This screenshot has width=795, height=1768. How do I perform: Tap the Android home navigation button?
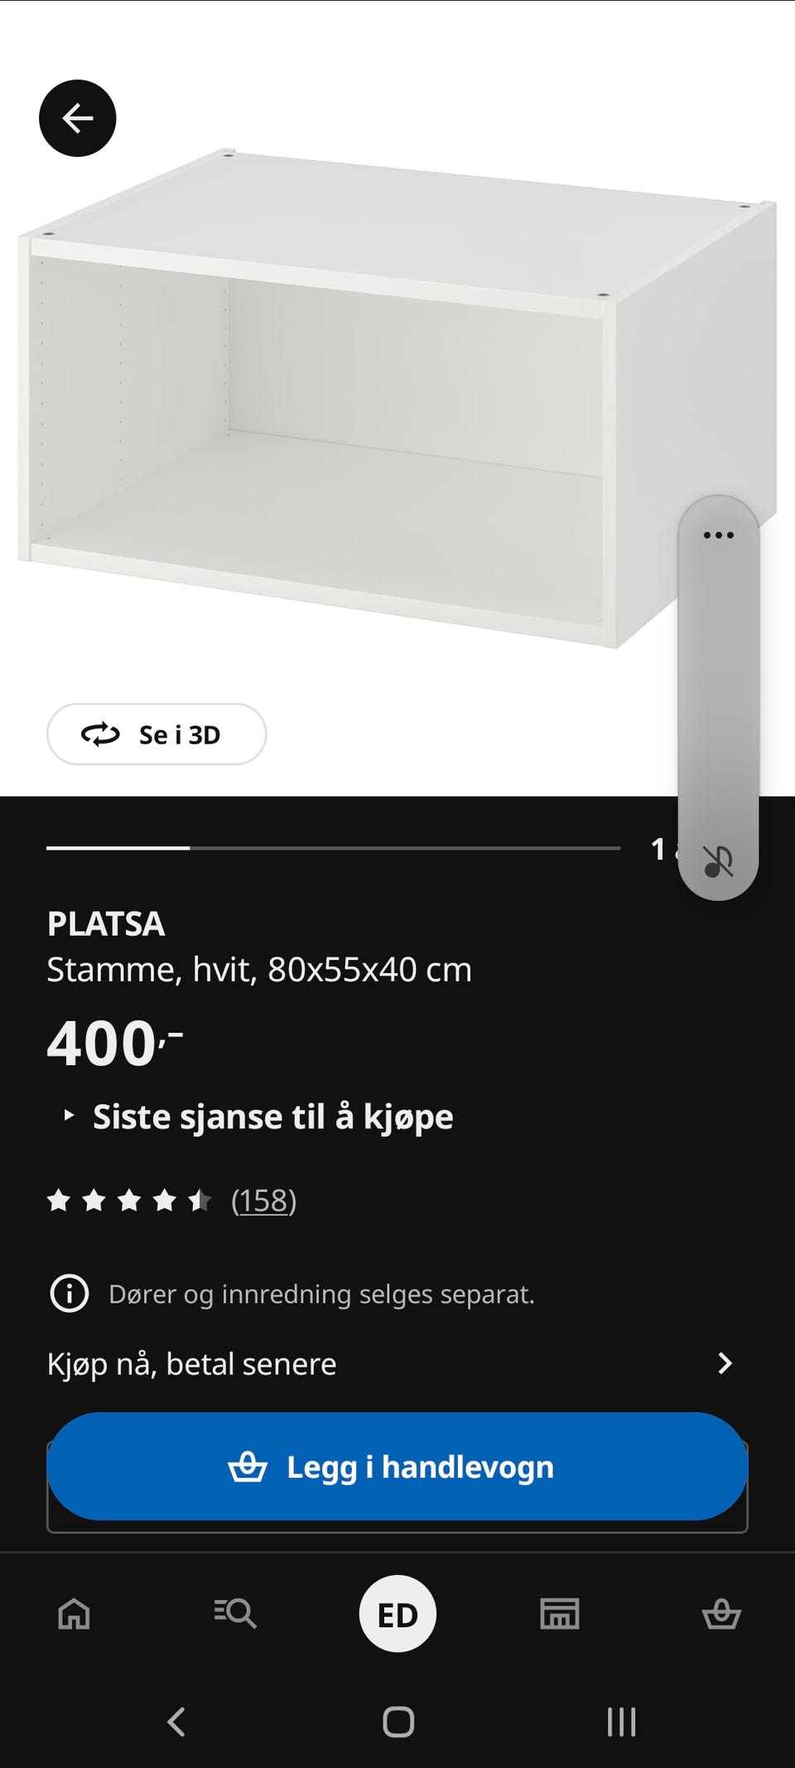(x=398, y=1722)
